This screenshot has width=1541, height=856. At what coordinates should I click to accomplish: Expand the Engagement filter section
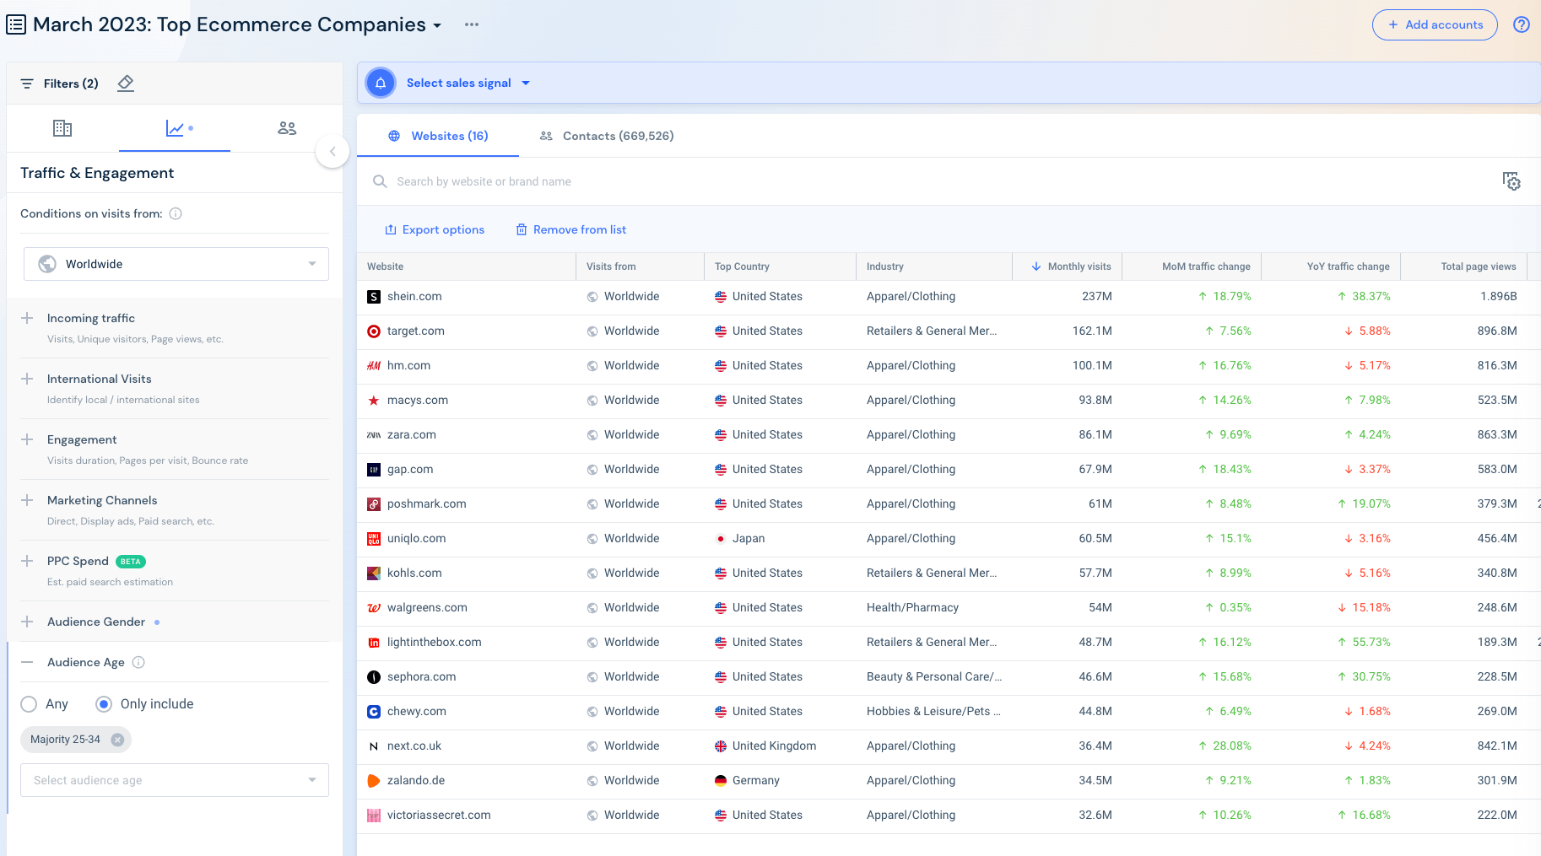coord(27,439)
